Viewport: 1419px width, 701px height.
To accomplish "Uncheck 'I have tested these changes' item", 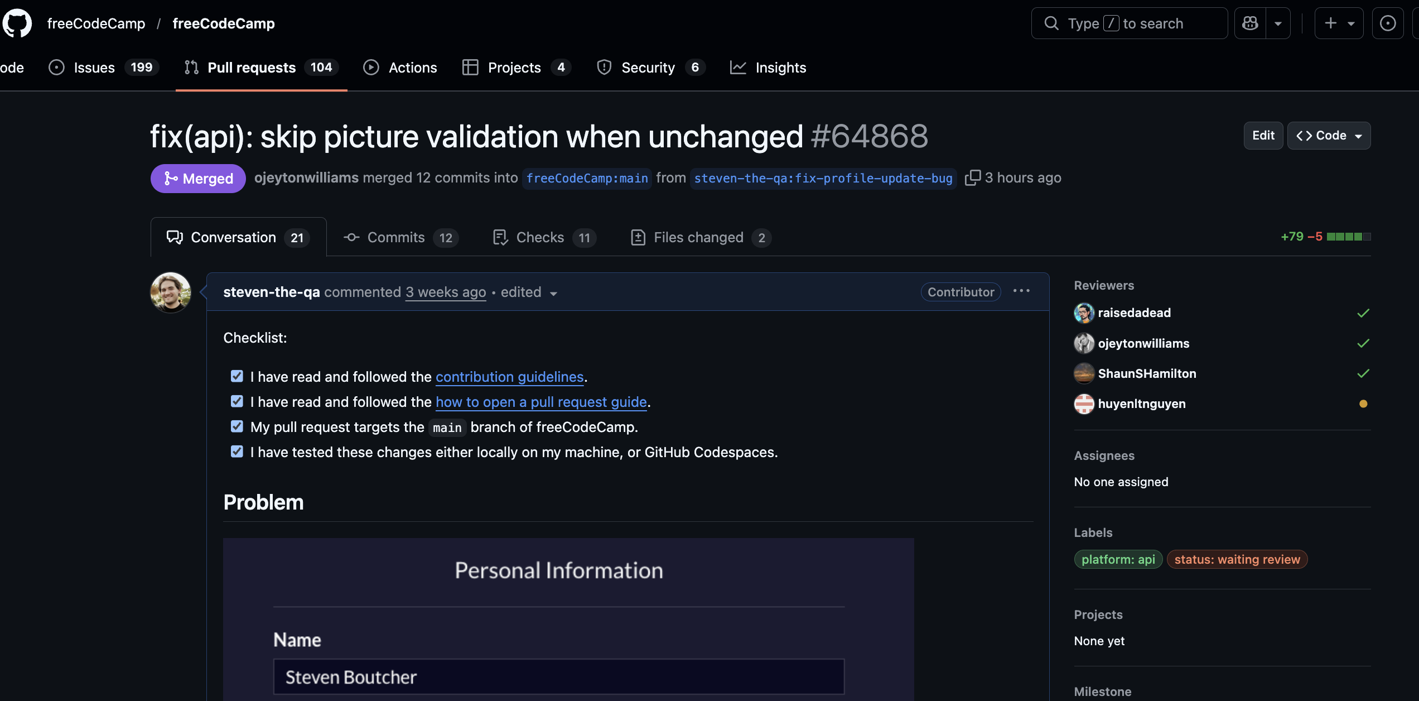I will [237, 452].
